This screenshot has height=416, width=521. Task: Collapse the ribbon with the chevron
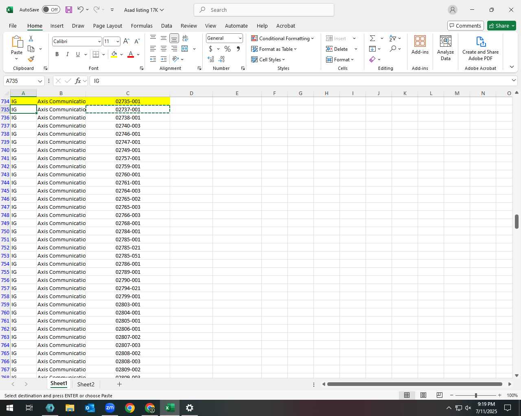[512, 67]
